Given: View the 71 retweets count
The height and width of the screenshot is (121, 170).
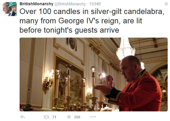Looking at the screenshot, I should pyautogui.click(x=54, y=117).
